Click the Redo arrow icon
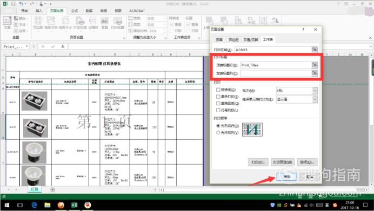This screenshot has width=374, height=211. tap(32, 4)
